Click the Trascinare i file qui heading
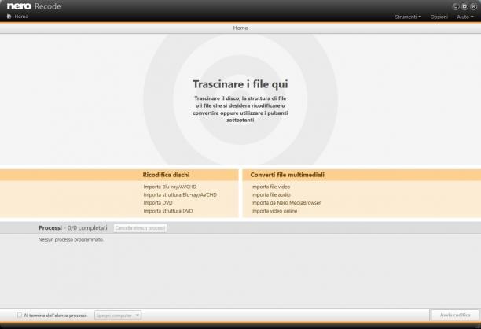This screenshot has height=329, width=481. 240,84
